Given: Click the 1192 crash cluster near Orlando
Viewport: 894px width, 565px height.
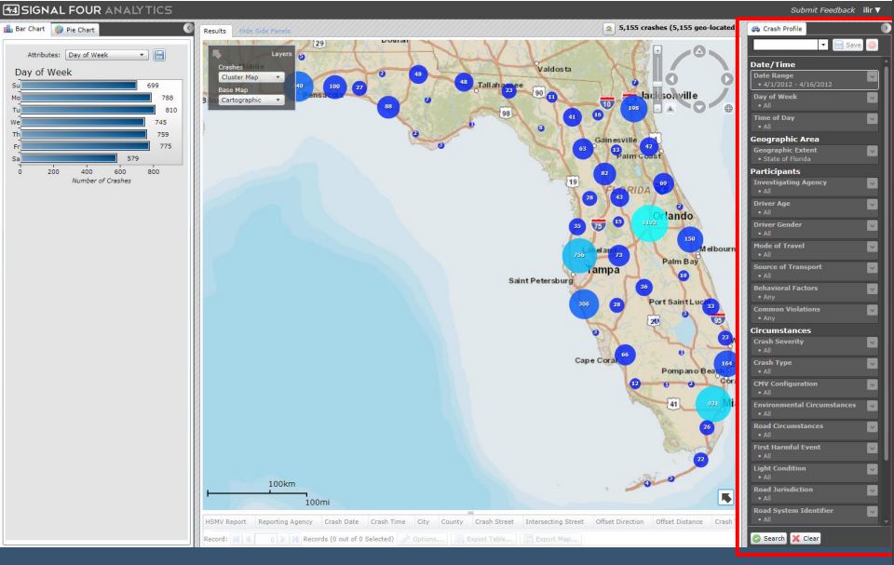Looking at the screenshot, I should coord(649,223).
